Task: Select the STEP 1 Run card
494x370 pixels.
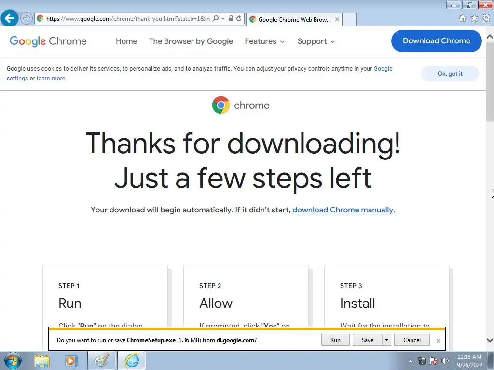Action: [x=105, y=296]
